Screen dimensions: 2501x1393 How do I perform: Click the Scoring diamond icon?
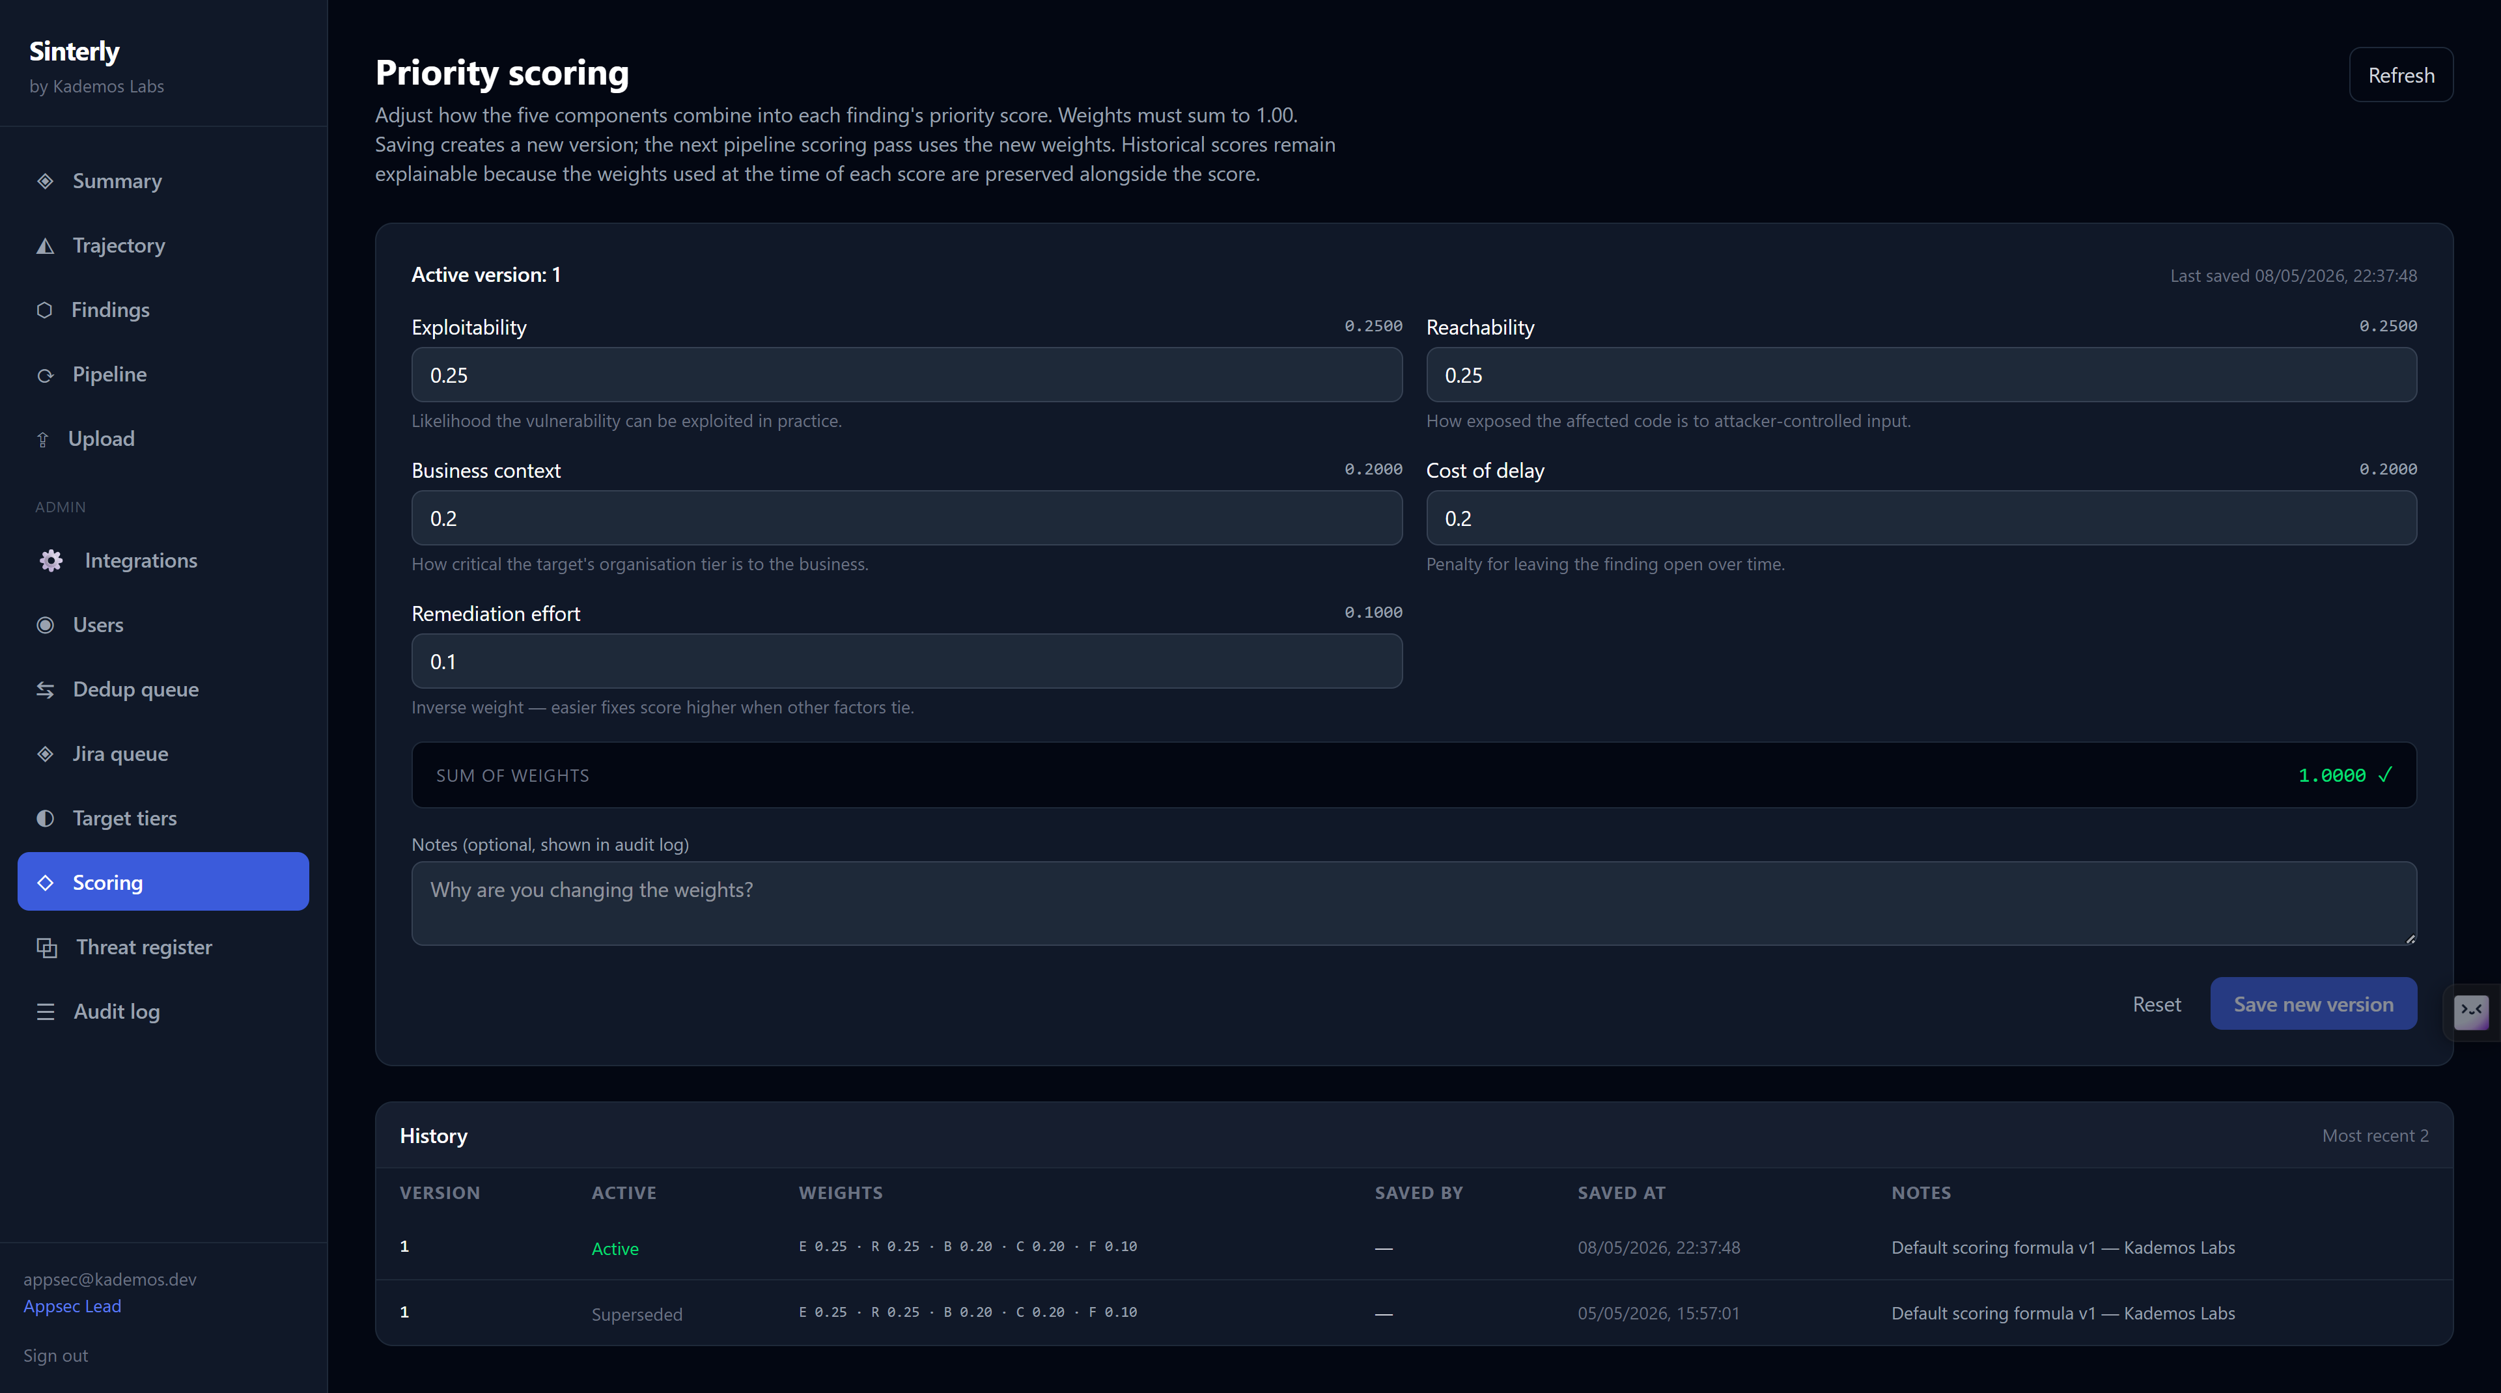[x=45, y=883]
